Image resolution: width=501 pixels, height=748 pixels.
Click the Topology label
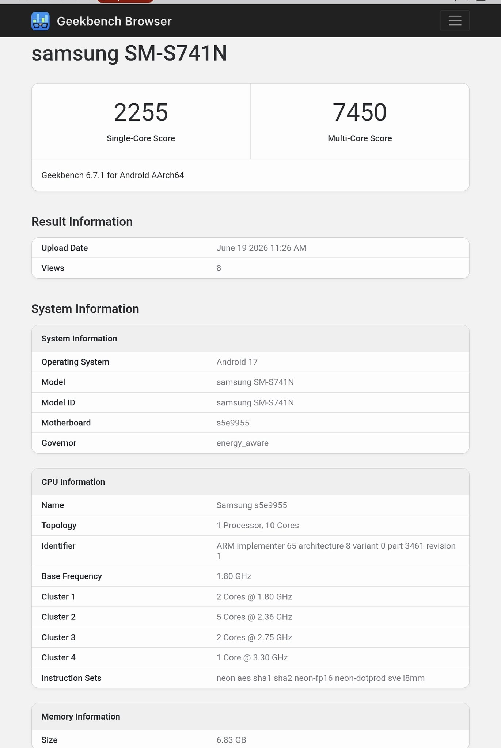click(59, 526)
